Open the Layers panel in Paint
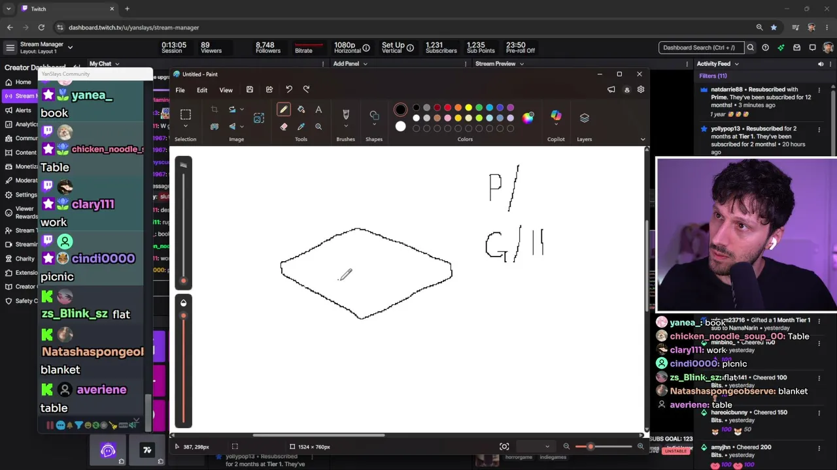This screenshot has width=837, height=470. [x=584, y=117]
